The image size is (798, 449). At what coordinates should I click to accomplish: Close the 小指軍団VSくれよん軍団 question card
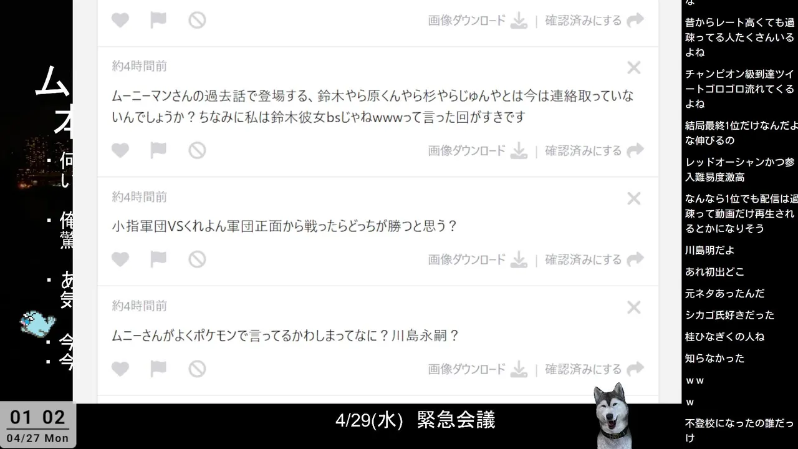pos(633,198)
